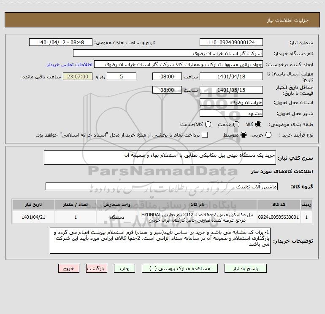Click the buyer notes text area
325x314 pixels.
click(x=160, y=241)
